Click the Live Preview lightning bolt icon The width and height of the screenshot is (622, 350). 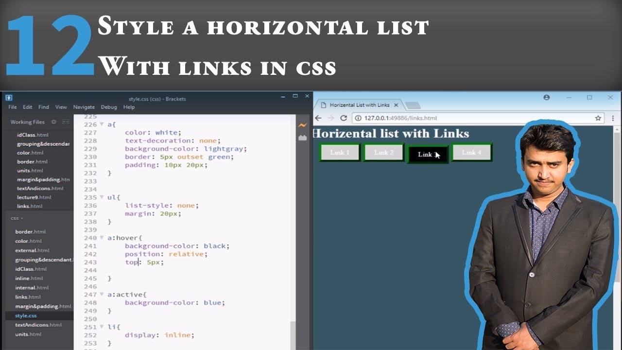(303, 125)
